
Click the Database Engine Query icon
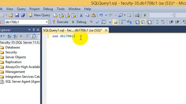coord(55,15)
